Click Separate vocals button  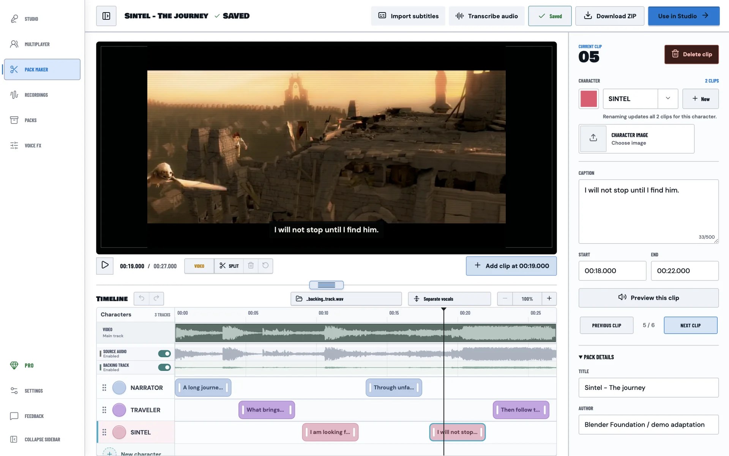point(450,299)
